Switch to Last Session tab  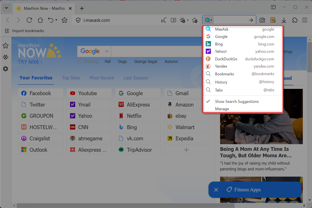click(136, 78)
